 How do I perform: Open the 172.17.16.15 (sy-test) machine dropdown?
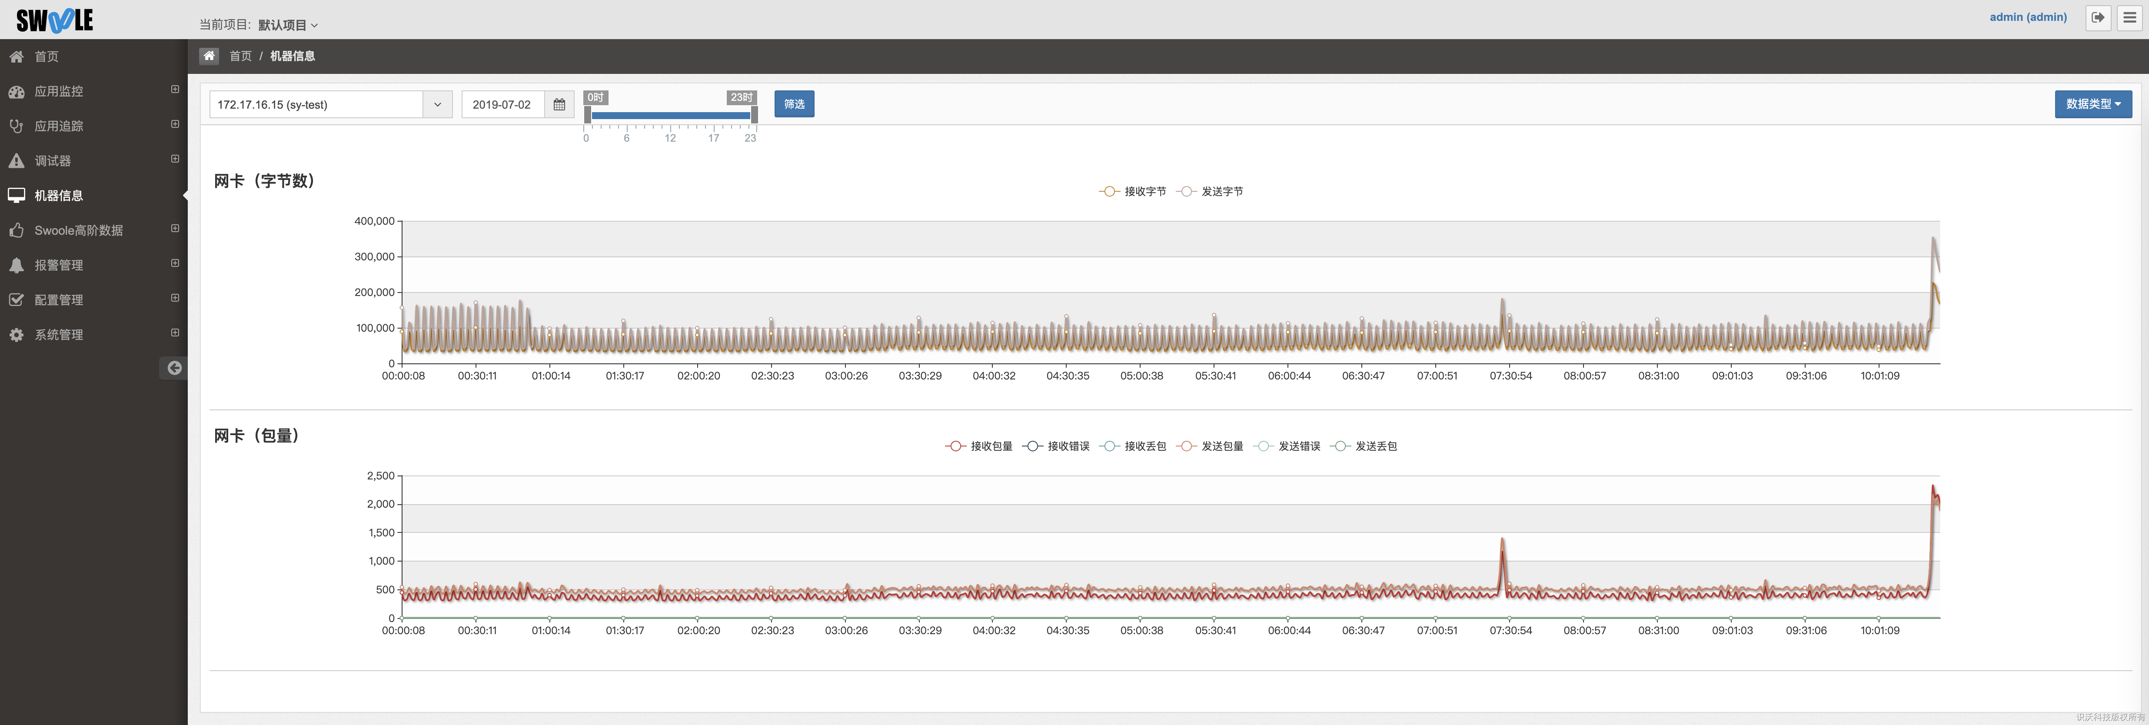[330, 104]
